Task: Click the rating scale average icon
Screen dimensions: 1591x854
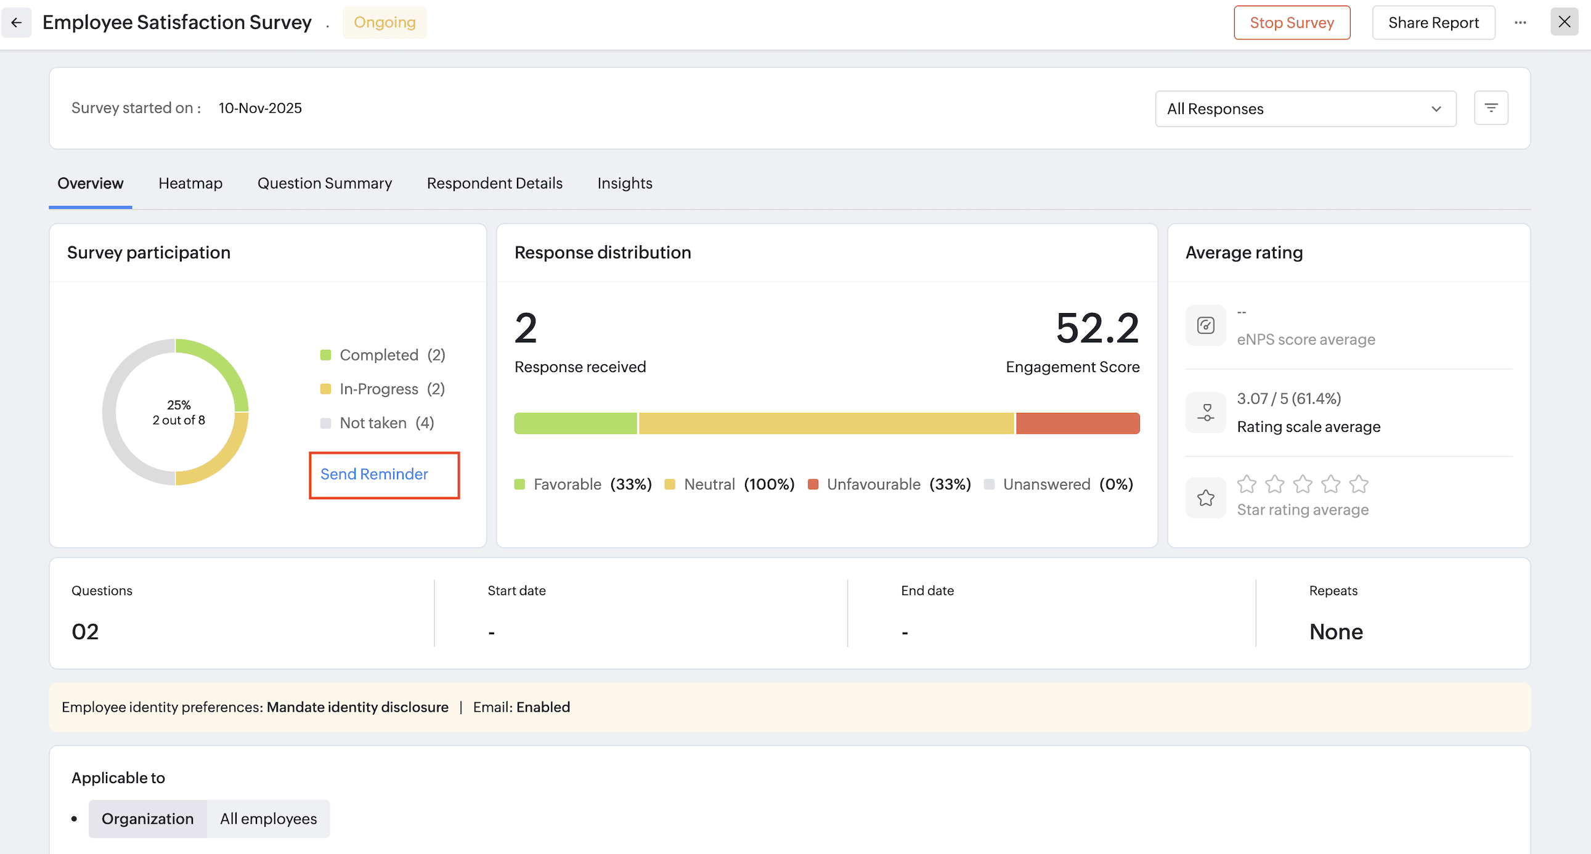Action: 1205,412
